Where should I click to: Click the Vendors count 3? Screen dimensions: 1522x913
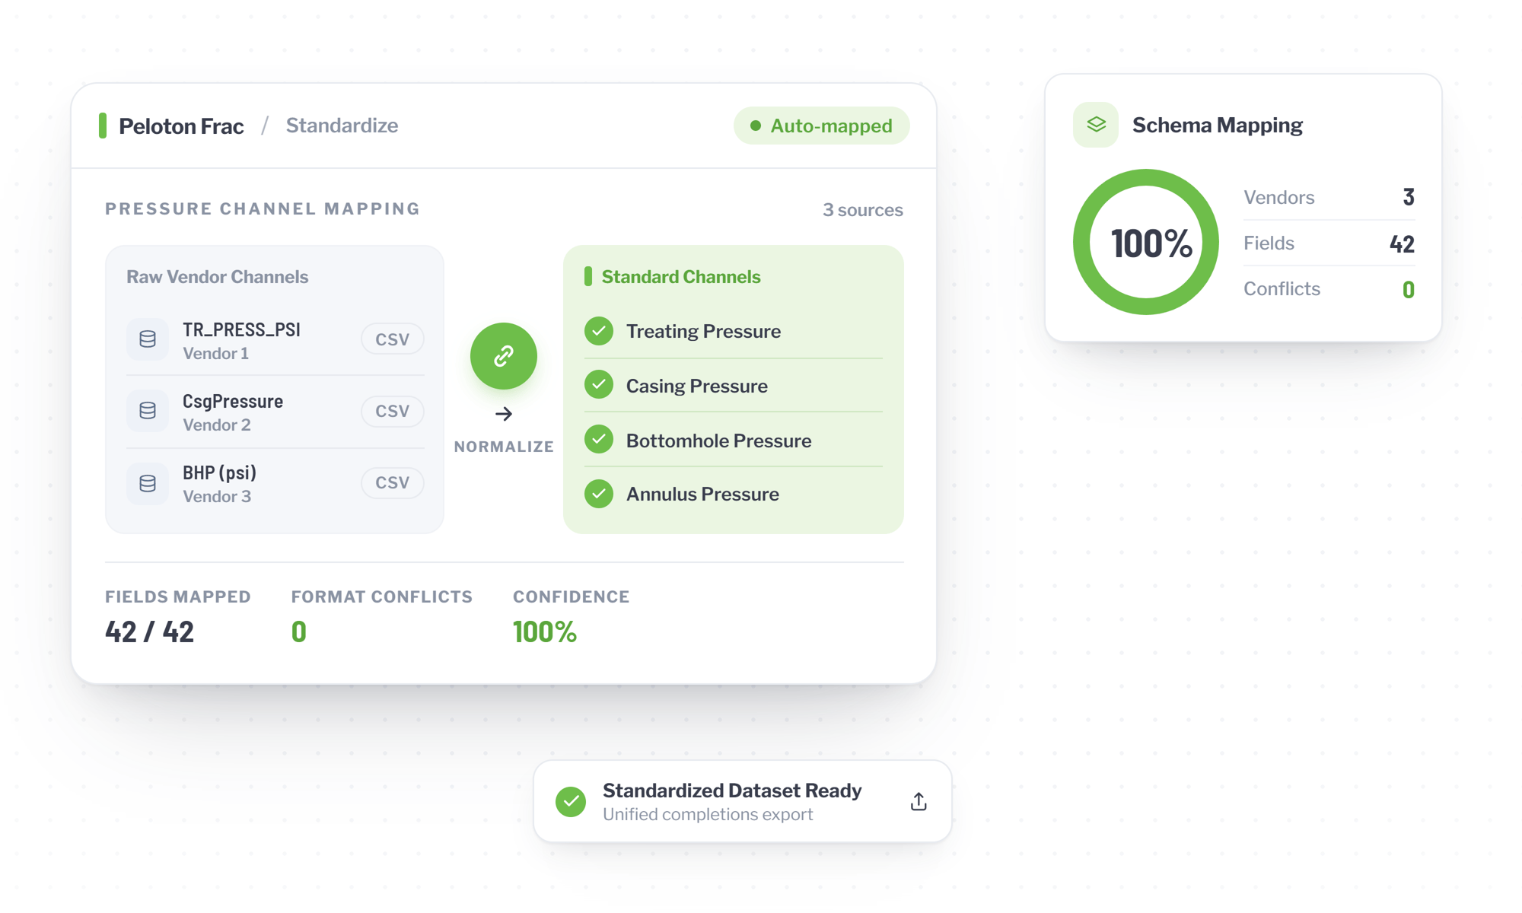click(1409, 197)
